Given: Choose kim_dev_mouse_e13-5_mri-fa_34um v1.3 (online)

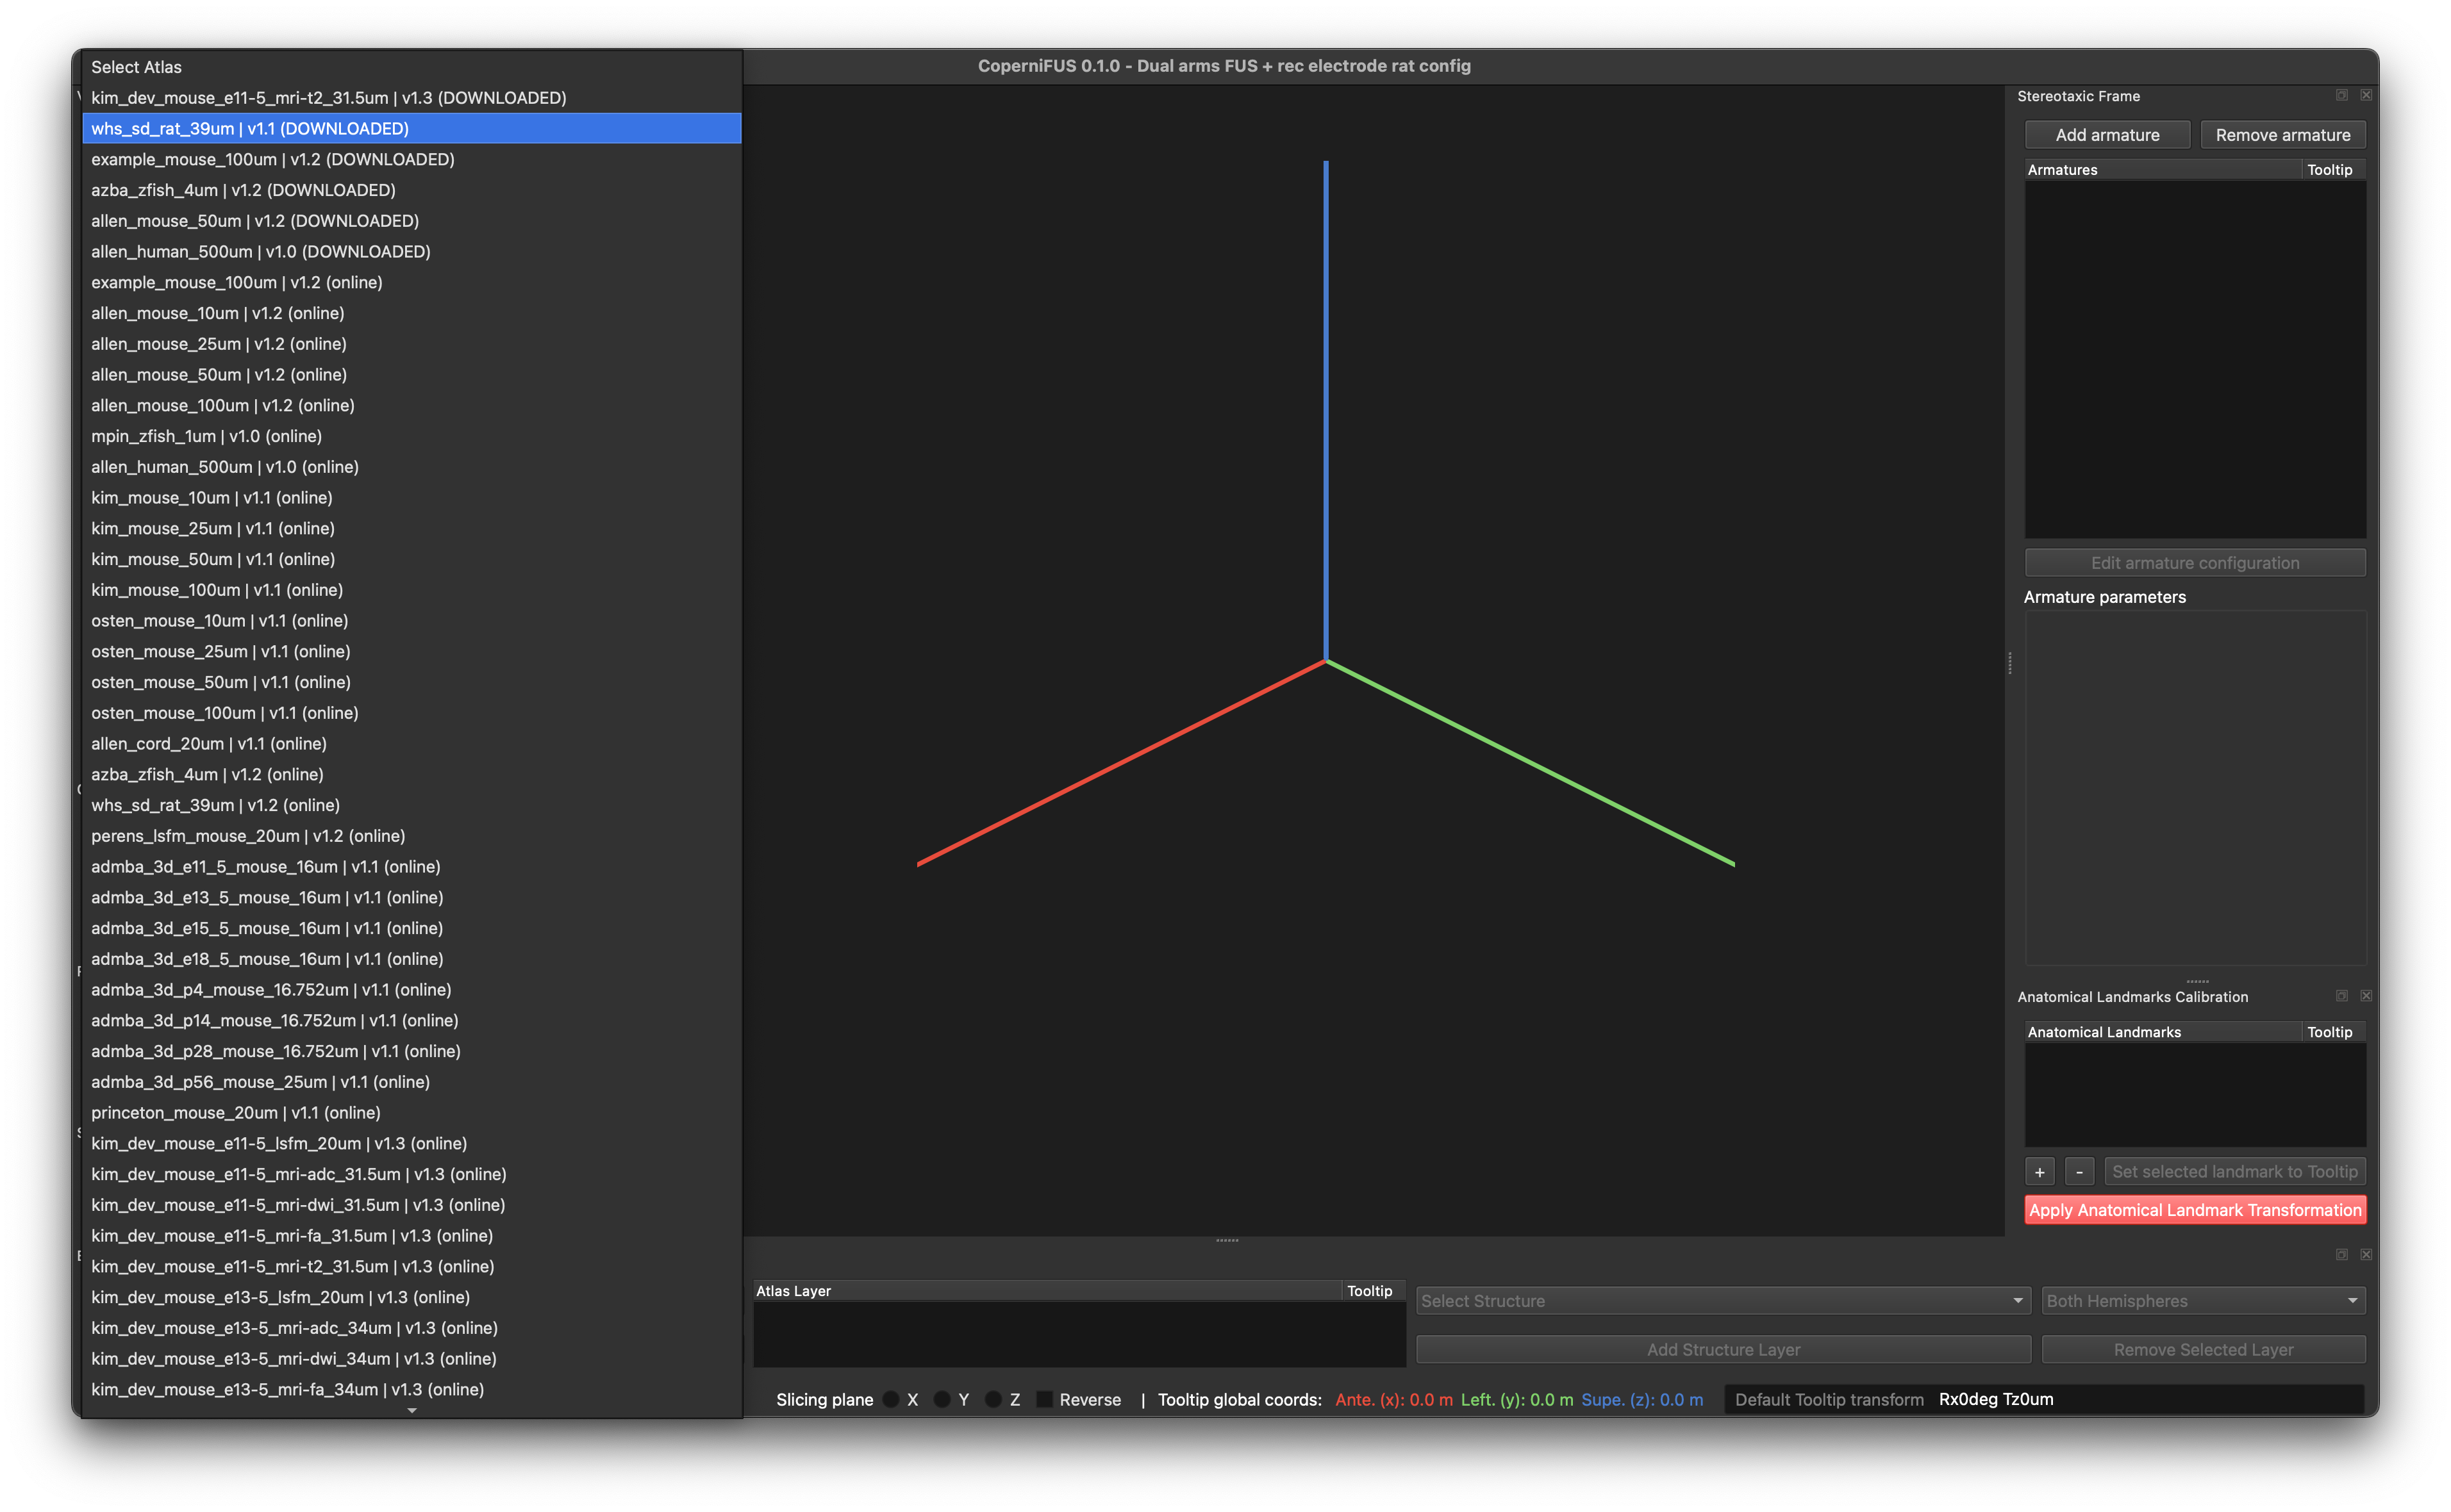Looking at the screenshot, I should pos(411,1389).
